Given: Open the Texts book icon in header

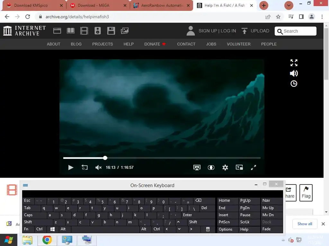Looking at the screenshot, I should click(x=70, y=31).
